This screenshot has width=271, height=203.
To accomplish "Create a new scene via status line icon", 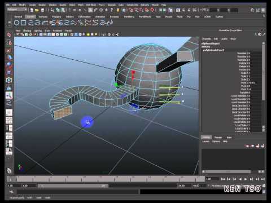I will [32, 10].
